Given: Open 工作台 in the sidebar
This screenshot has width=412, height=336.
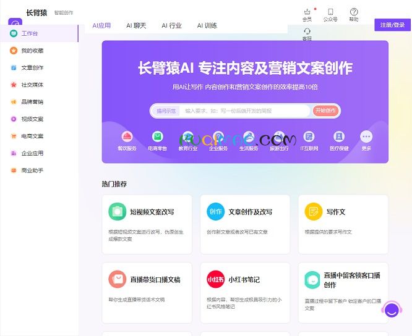Looking at the screenshot, I should [39, 33].
